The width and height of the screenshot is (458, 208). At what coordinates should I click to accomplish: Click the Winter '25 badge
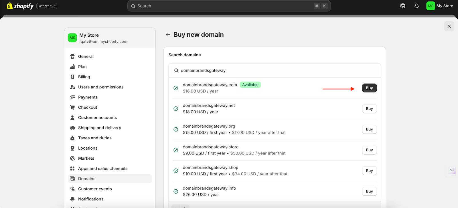47,6
